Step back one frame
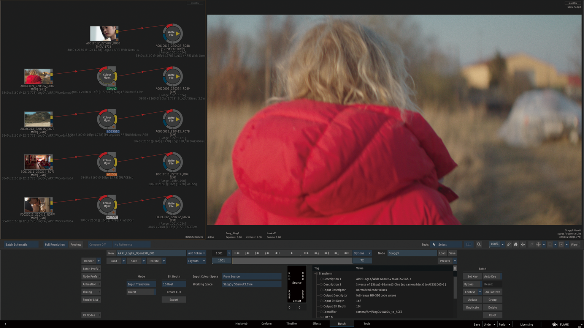584x328 pixels. tap(277, 253)
